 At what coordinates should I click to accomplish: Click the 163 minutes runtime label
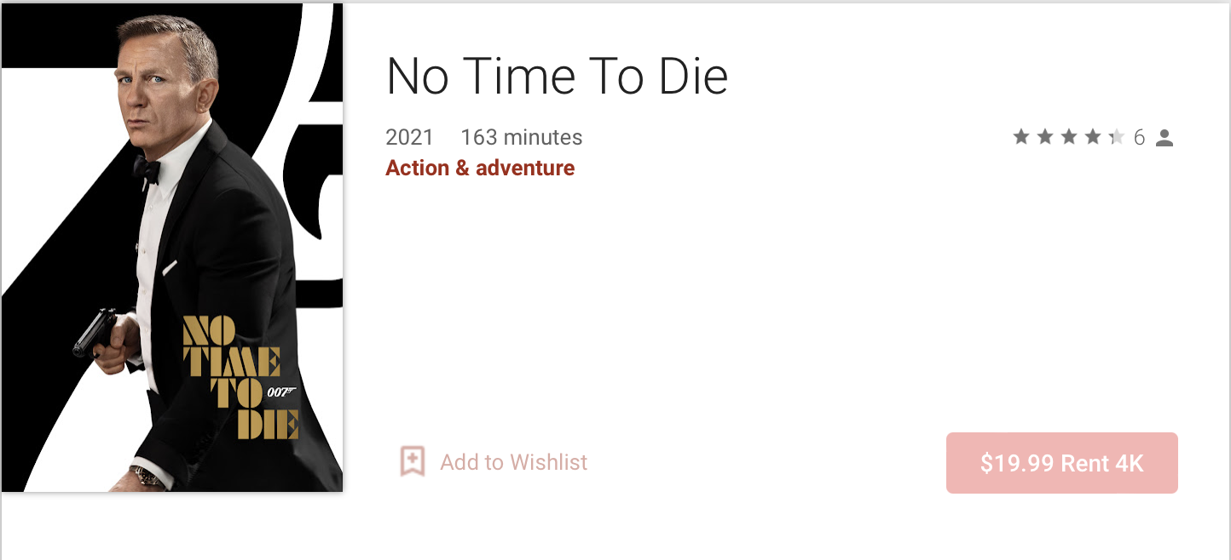521,137
